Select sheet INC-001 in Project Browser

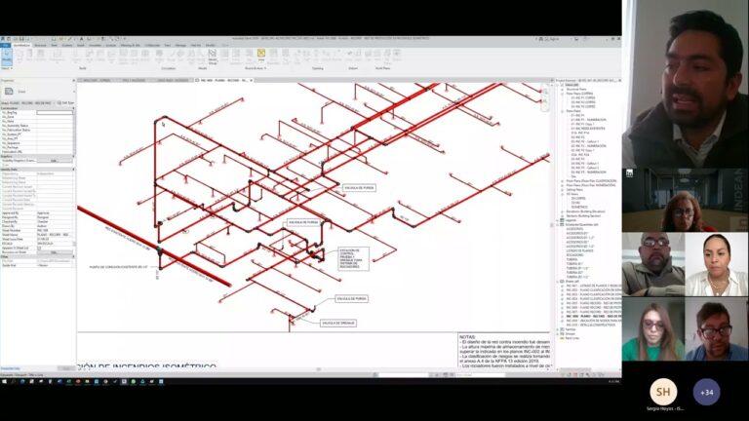[x=594, y=286]
